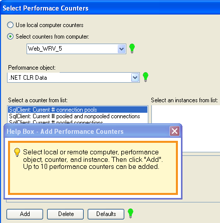Click the Delete button

(66, 214)
